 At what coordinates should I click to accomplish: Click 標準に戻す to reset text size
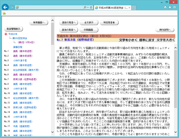point(147,40)
